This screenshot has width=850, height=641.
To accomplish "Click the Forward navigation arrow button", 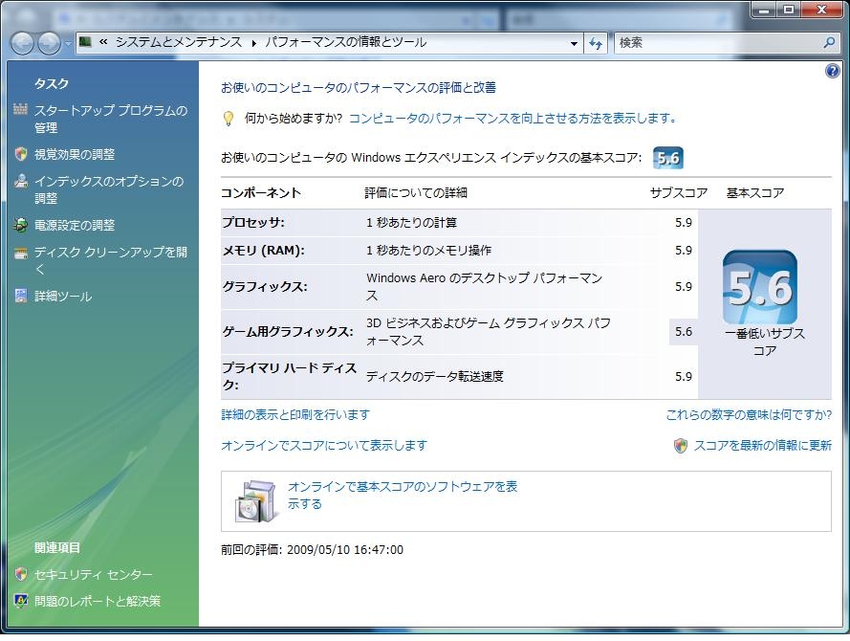I will (x=50, y=43).
